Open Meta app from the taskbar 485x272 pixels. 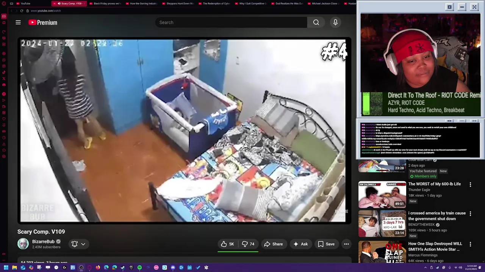click(x=73, y=267)
